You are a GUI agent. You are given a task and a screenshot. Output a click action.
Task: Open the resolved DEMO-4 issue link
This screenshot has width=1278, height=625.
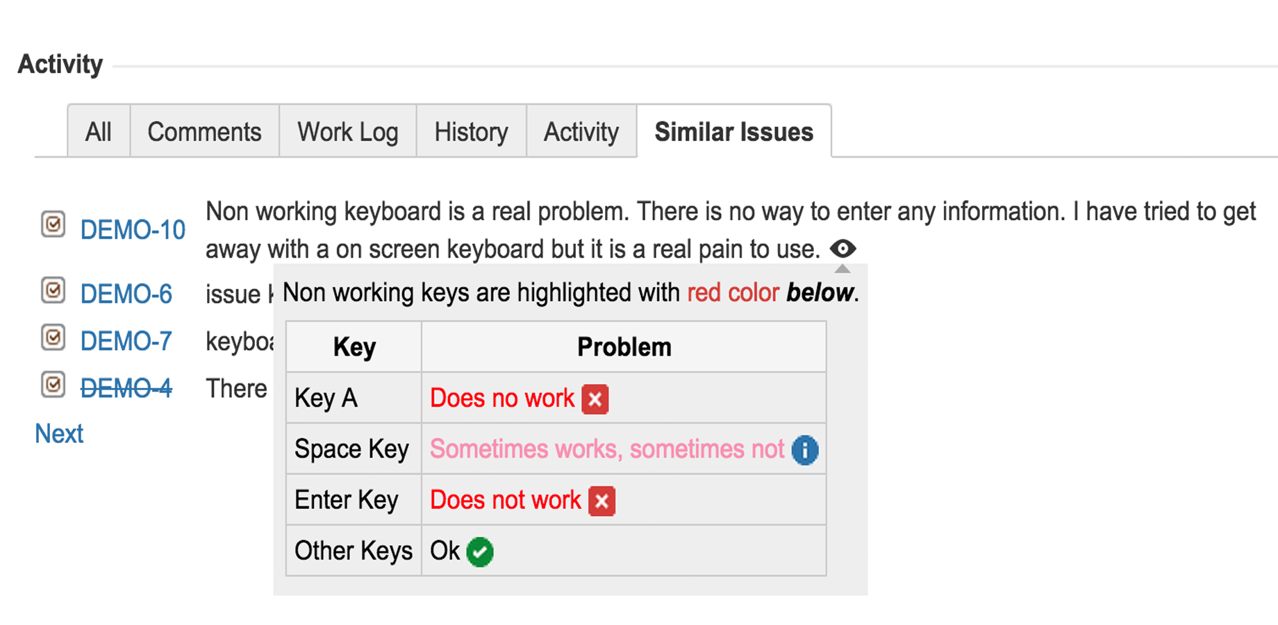pos(126,388)
